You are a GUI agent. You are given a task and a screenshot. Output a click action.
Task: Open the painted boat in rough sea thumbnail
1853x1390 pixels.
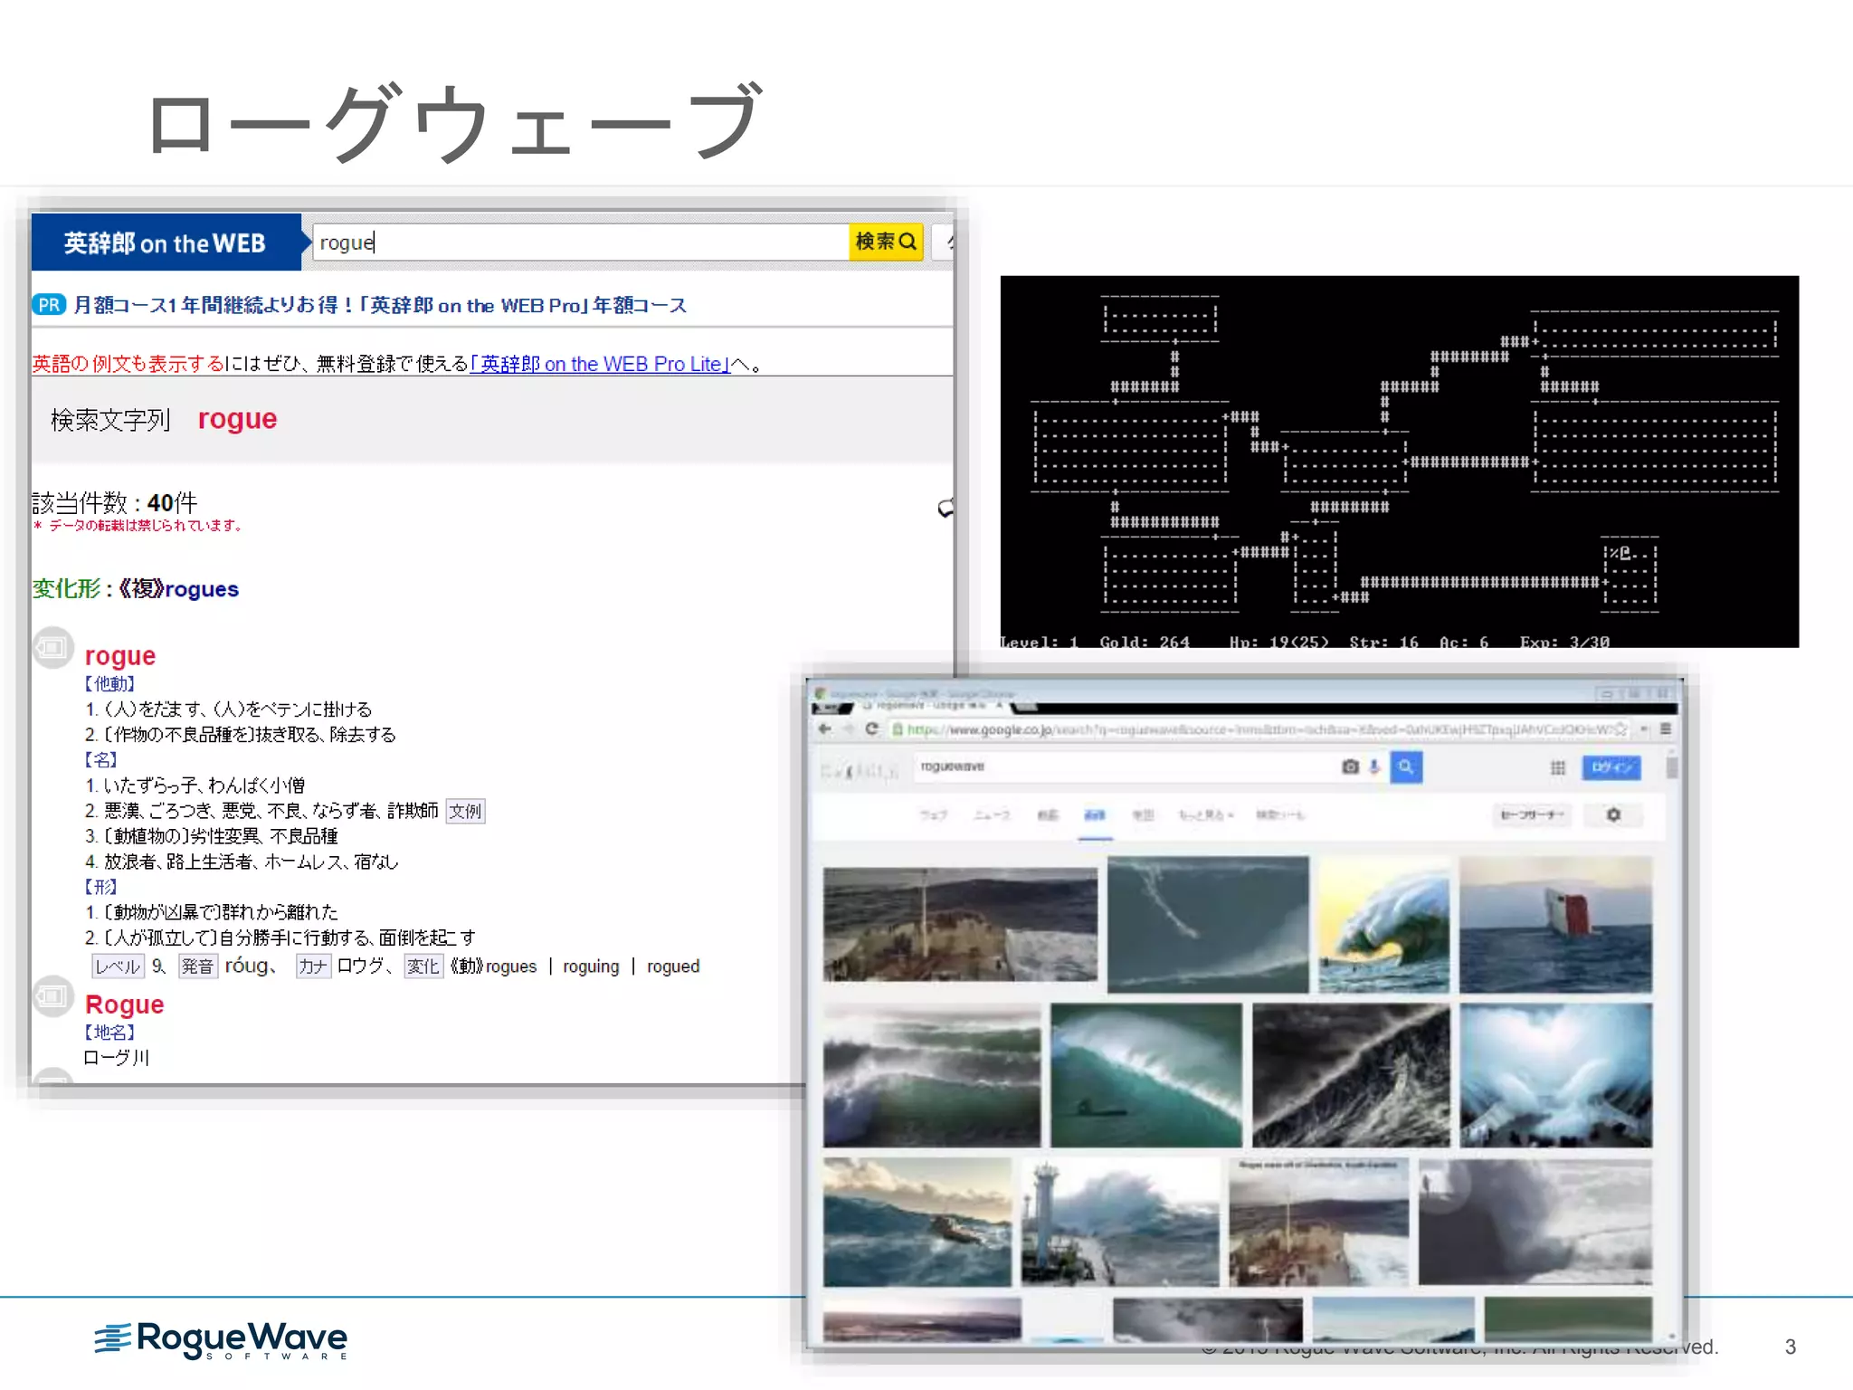[917, 1222]
